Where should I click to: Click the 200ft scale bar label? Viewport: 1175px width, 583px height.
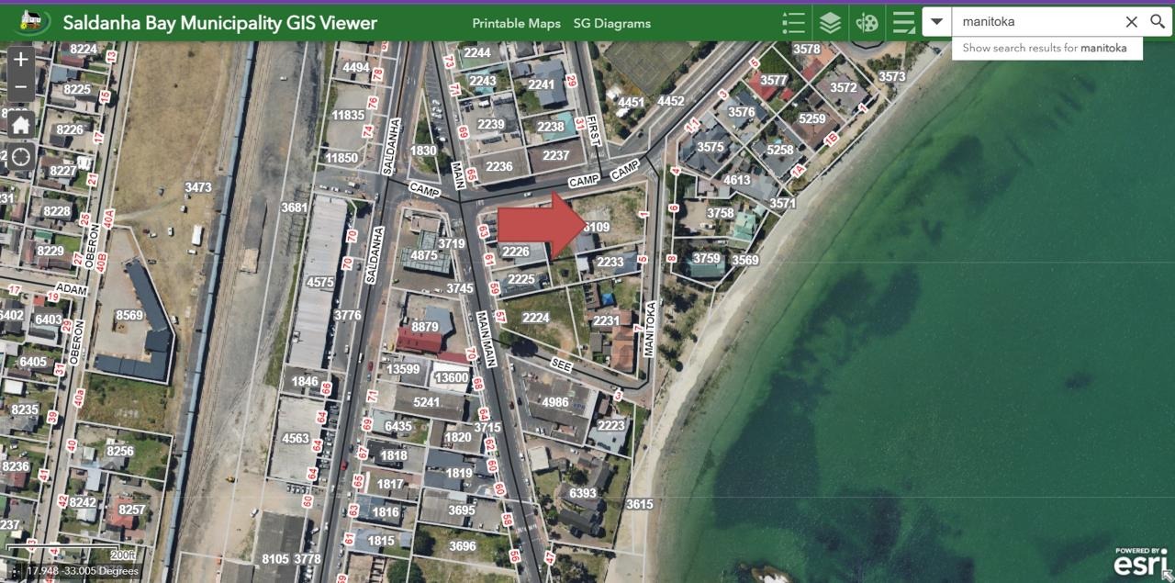[x=122, y=555]
